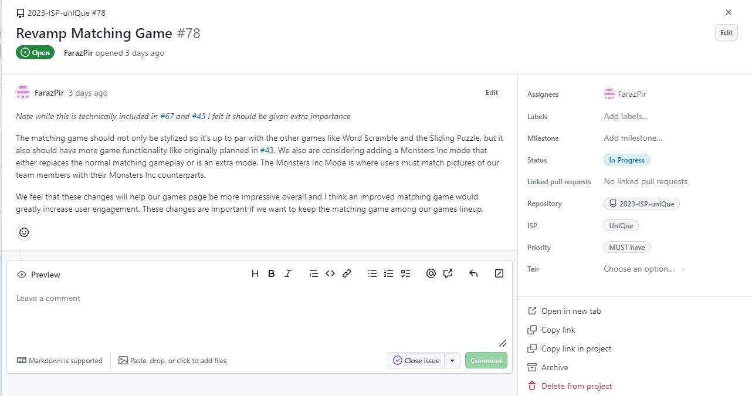Add a task list
The height and width of the screenshot is (396, 752).
pyautogui.click(x=405, y=273)
